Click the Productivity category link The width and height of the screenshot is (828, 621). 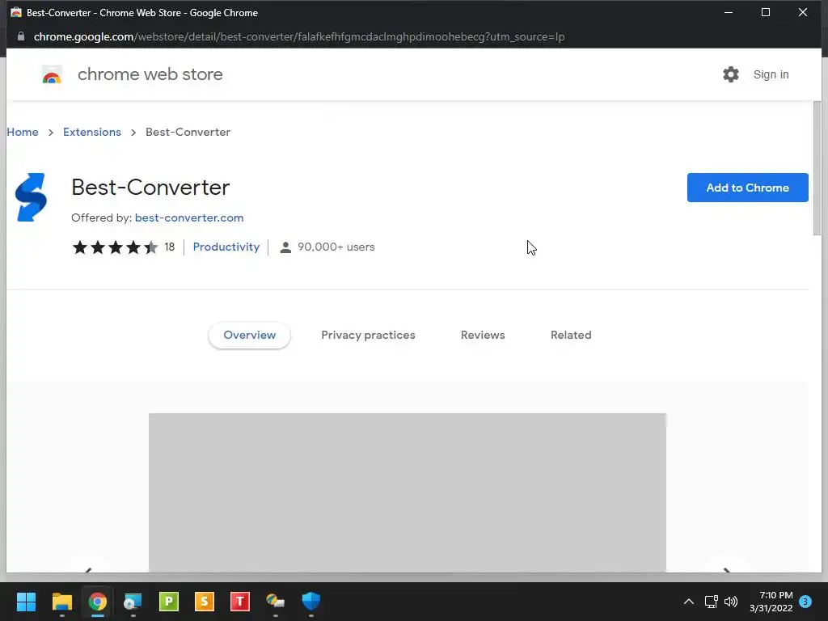(x=226, y=247)
